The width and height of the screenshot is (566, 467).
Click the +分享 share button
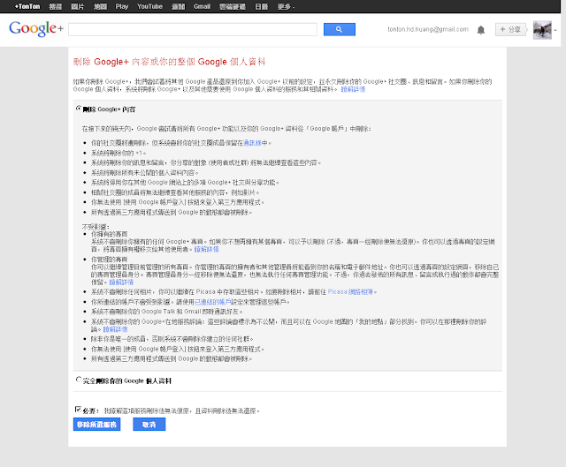tap(510, 29)
